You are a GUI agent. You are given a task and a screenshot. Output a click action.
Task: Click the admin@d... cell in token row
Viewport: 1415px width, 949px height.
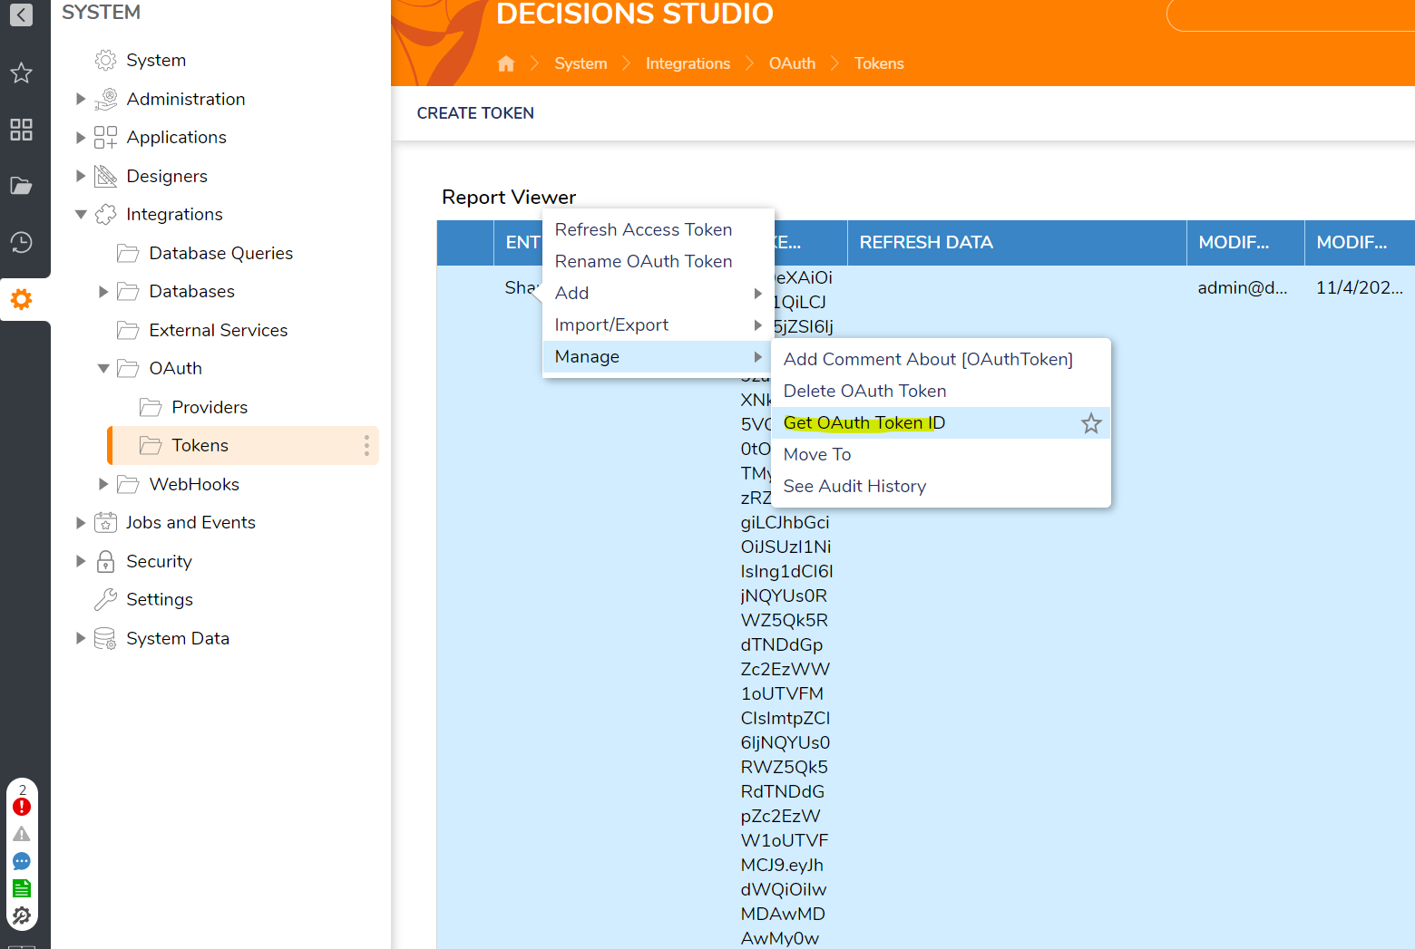[1242, 287]
